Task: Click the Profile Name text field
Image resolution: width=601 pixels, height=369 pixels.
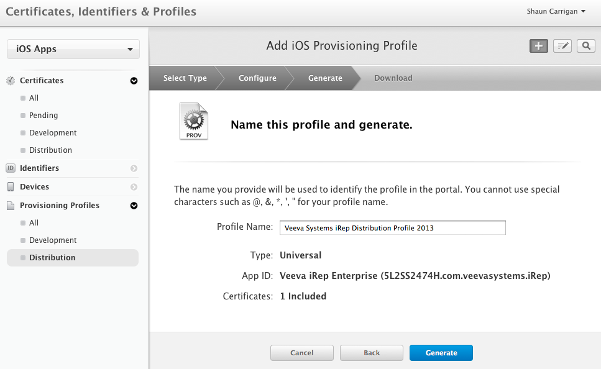Action: (392, 228)
